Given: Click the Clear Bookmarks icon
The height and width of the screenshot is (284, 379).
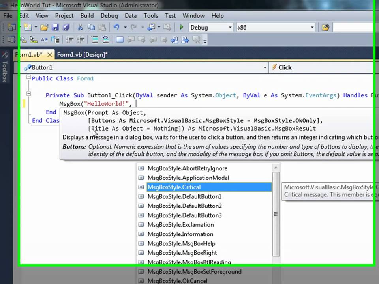Looking at the screenshot, I should [196, 39].
